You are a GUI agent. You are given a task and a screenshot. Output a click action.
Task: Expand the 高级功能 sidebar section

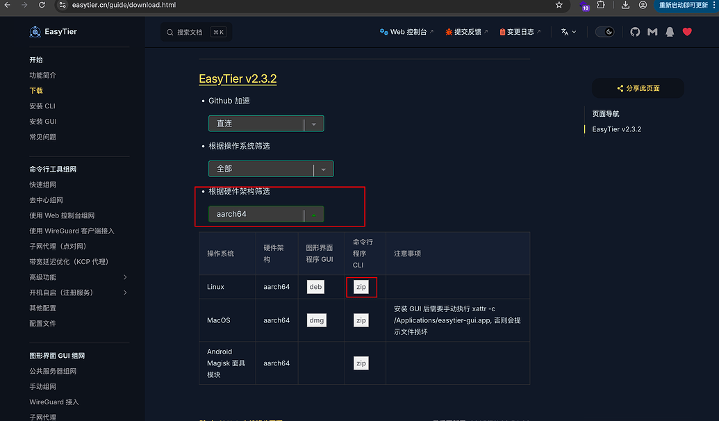pos(125,277)
